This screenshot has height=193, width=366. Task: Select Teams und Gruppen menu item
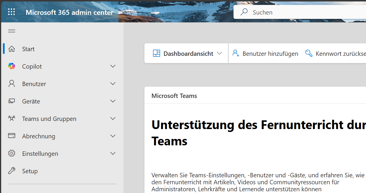(49, 119)
